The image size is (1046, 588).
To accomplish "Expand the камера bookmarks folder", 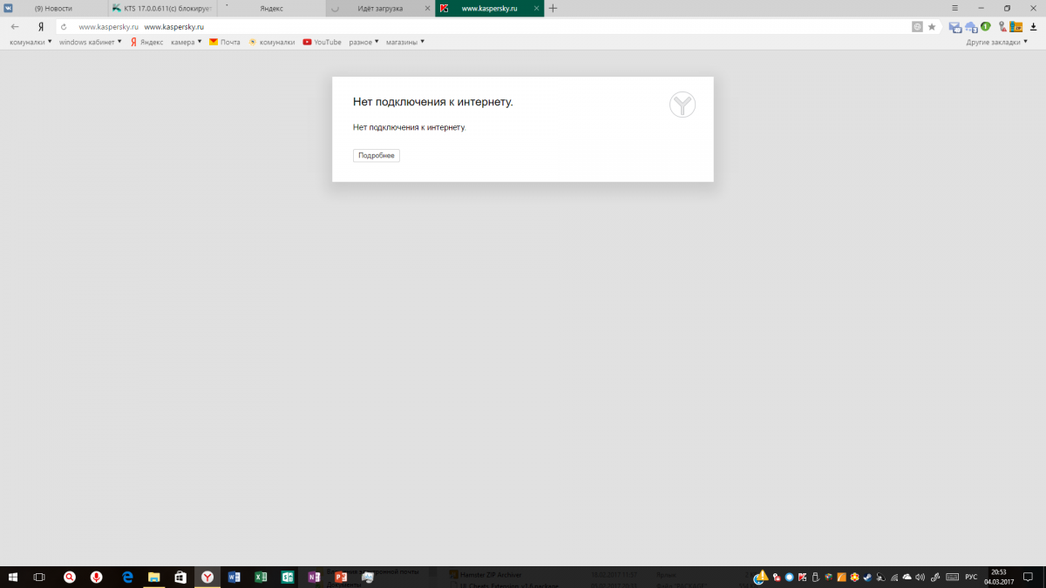I will pyautogui.click(x=187, y=42).
